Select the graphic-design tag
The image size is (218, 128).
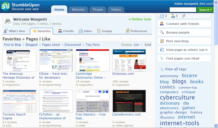(x=173, y=112)
